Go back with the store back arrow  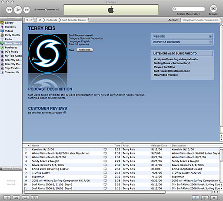point(27,20)
